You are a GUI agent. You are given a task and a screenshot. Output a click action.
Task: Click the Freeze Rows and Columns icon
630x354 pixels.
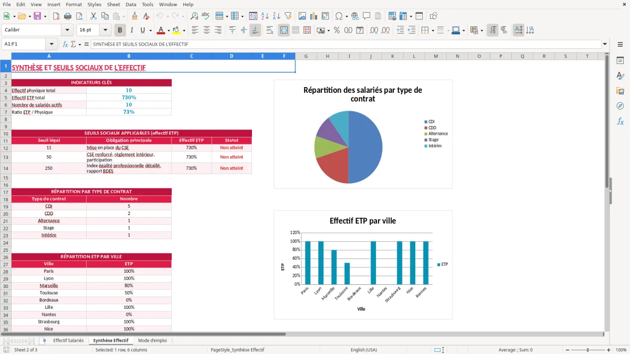click(x=403, y=16)
